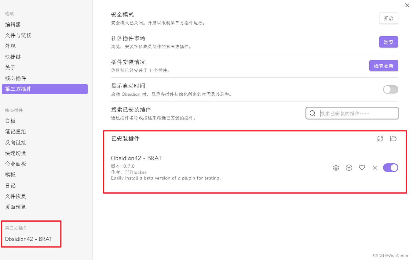The image size is (413, 260).
Task: Uninstall BRAT plugin with the X icon
Action: tap(375, 168)
